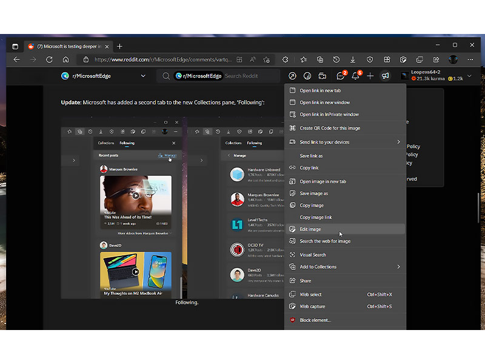The height and width of the screenshot is (364, 485).
Task: Click the page's vertical scrollbar thumb
Action: pyautogui.click(x=478, y=207)
